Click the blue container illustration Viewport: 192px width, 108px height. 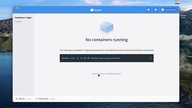pyautogui.click(x=107, y=27)
